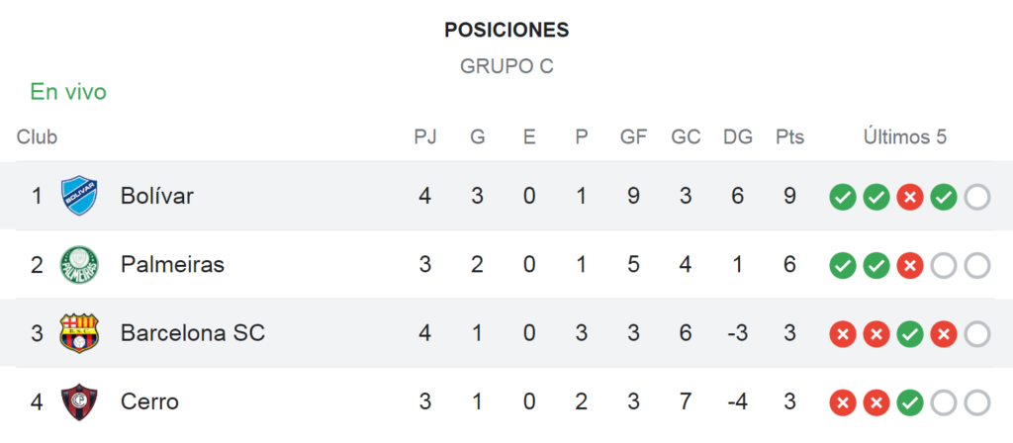Viewport: 1013px width, 443px height.
Task: Click the Barcelona SC club crest
Action: (x=79, y=333)
